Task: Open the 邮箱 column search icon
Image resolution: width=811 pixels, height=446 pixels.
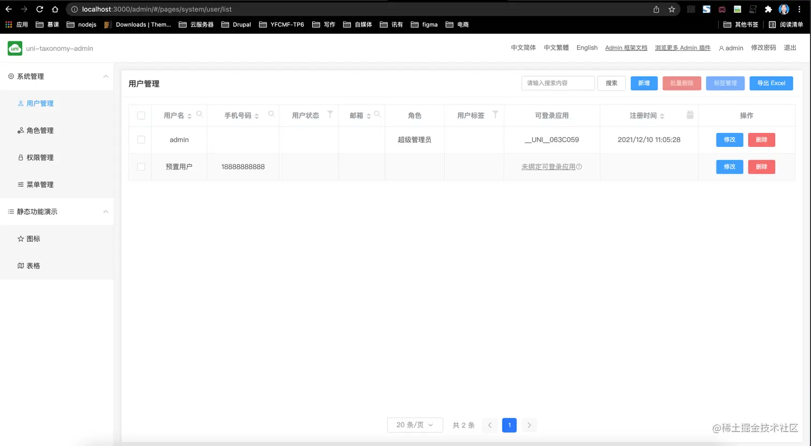Action: (x=377, y=113)
